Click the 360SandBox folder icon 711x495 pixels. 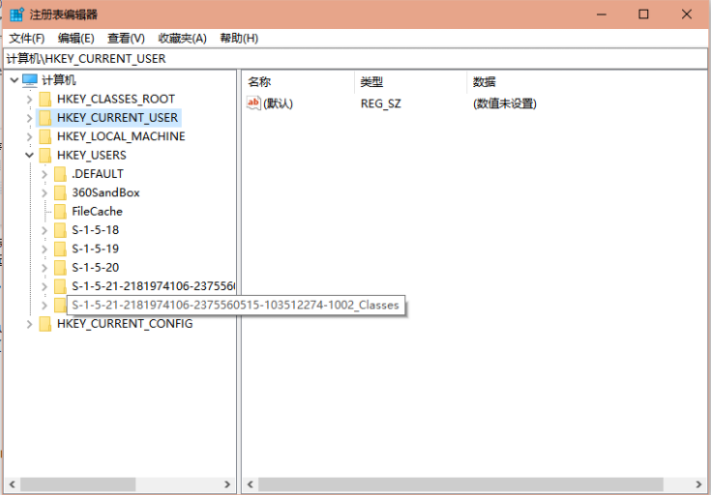pyautogui.click(x=60, y=192)
